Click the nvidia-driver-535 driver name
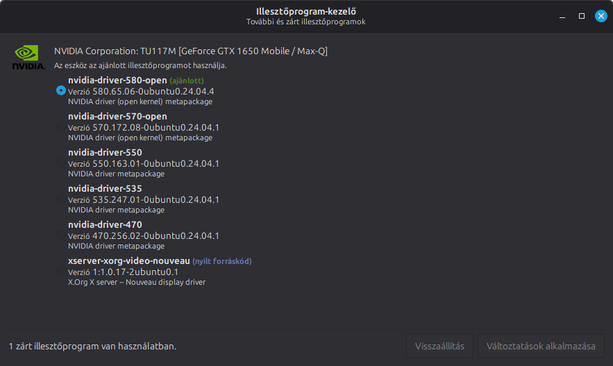Viewport: 613px width, 366px height. pos(105,188)
